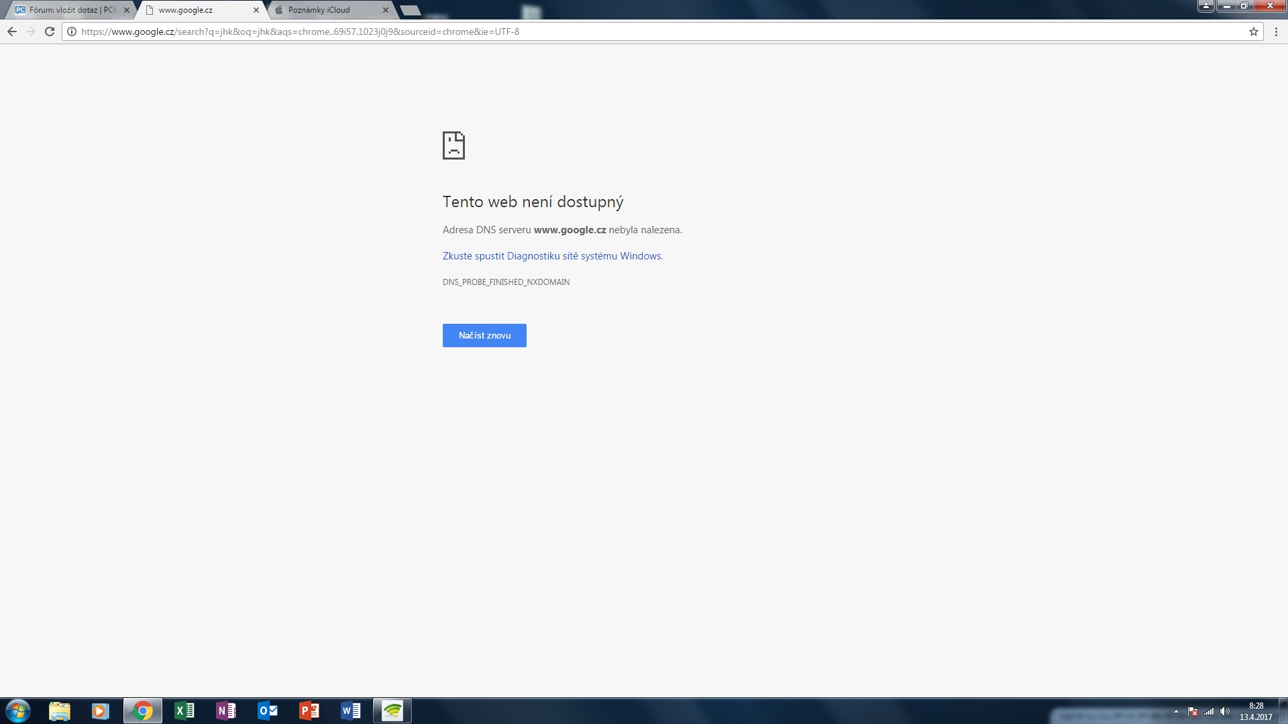This screenshot has width=1288, height=724.
Task: Open a new tab with the new-tab button
Action: coord(410,10)
